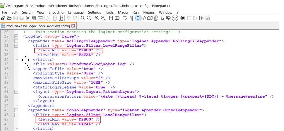Select the Produmex.Sbo.Logex.Tools.Robot.exe.config tab
Viewport: 284px width, 131px height.
(x=38, y=26)
